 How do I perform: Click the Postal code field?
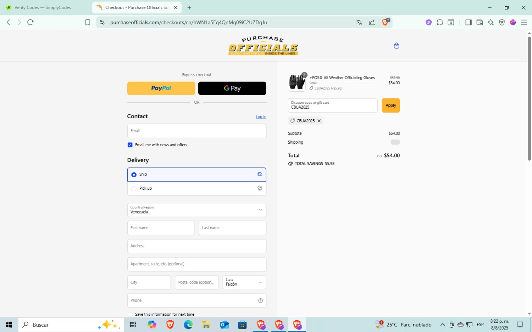(196, 282)
